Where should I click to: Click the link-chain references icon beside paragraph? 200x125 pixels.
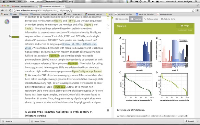click(x=108, y=25)
